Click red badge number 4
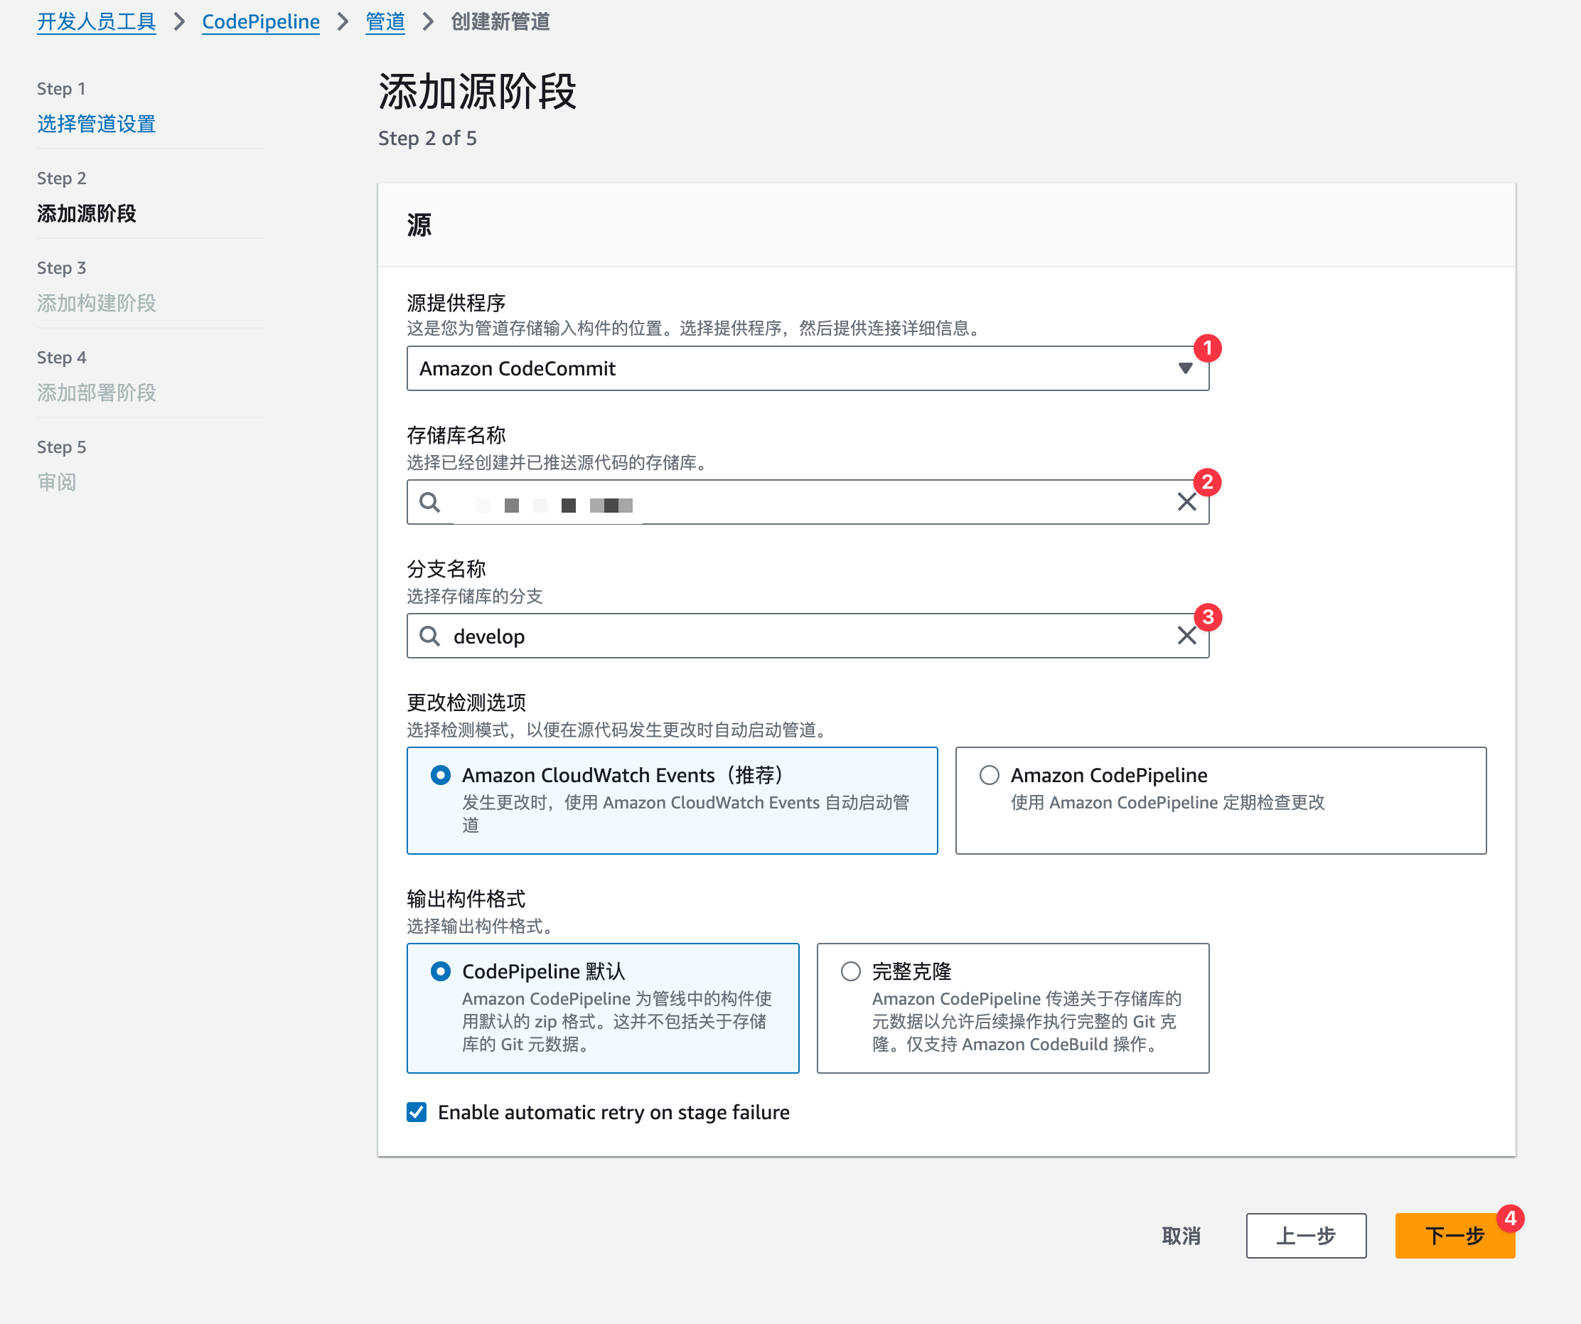Viewport: 1581px width, 1324px height. click(1509, 1218)
